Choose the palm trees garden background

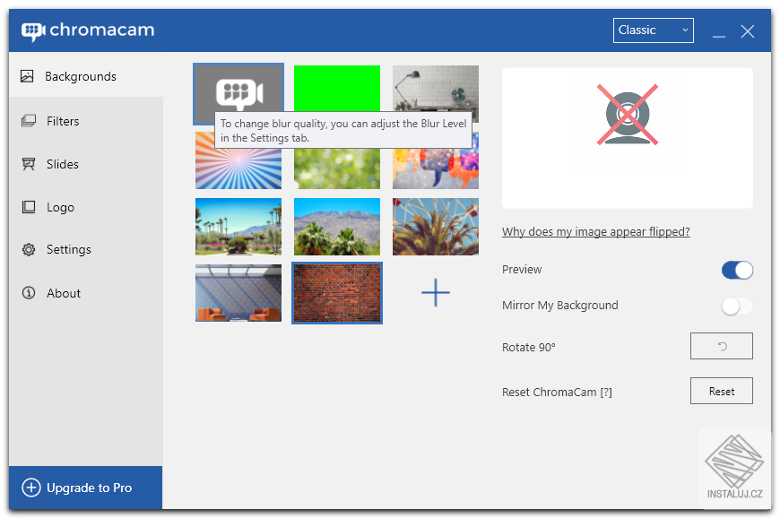pos(238,227)
